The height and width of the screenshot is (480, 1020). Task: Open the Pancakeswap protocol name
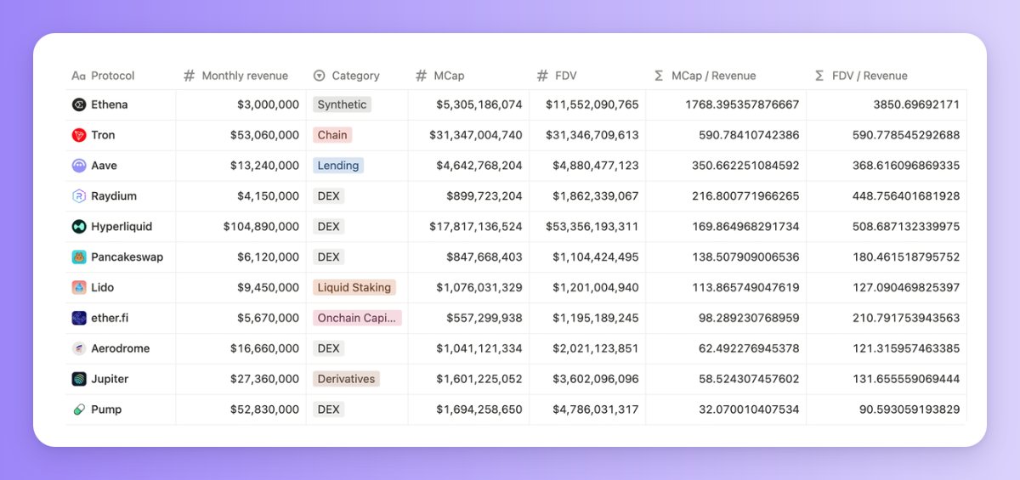[x=127, y=257]
